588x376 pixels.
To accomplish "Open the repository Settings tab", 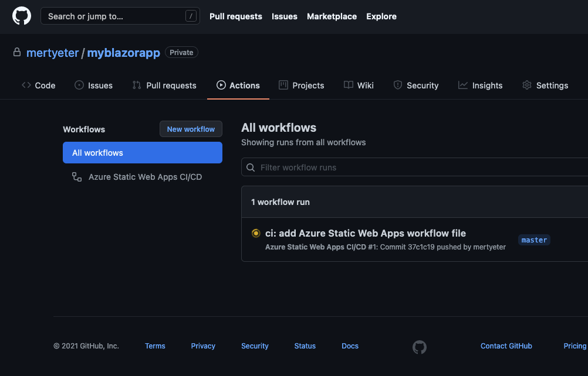I will point(545,86).
